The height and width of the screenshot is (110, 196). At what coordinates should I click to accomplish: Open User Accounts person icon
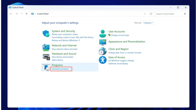(x=103, y=34)
